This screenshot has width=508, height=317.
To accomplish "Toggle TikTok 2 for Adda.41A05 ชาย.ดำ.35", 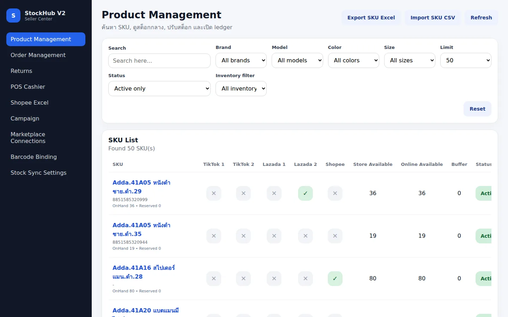I will click(243, 236).
